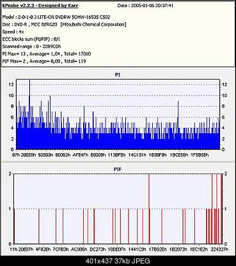Click the 113BFEh label on the PI axis
The height and width of the screenshot is (266, 236).
click(x=117, y=155)
